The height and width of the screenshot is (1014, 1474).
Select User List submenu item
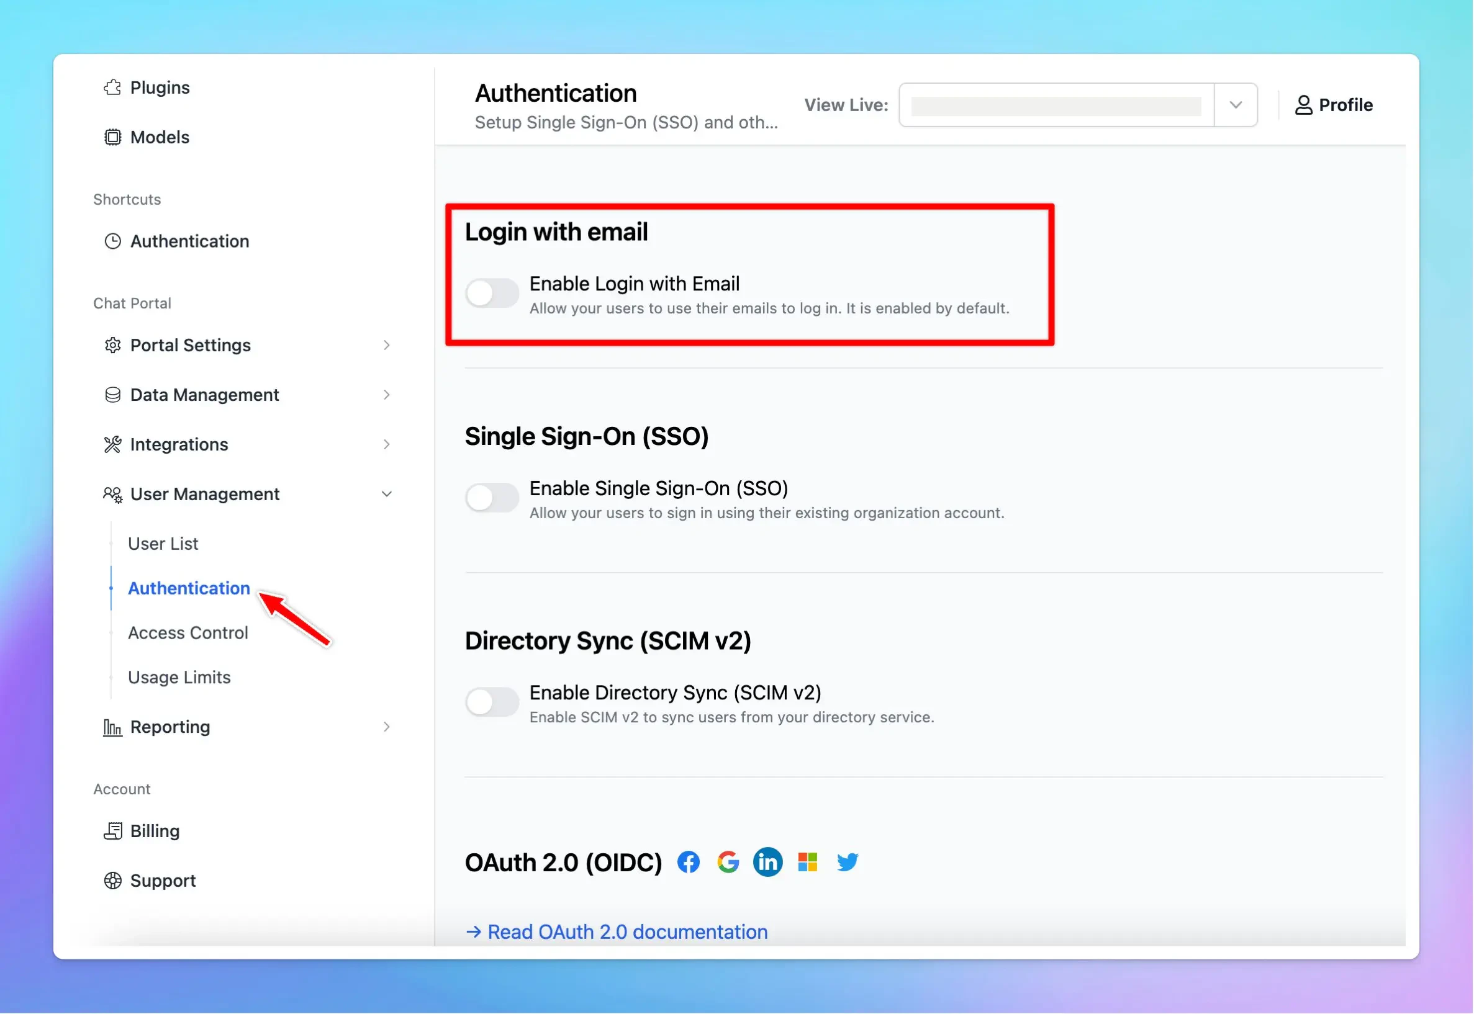click(163, 544)
